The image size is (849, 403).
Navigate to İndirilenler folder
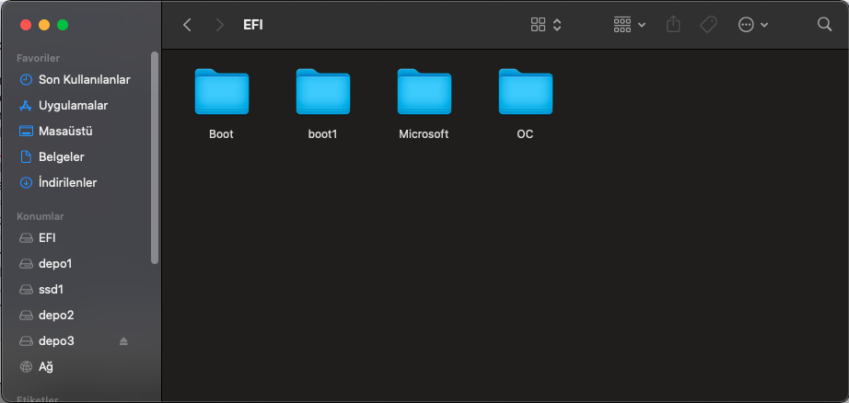[x=67, y=182]
